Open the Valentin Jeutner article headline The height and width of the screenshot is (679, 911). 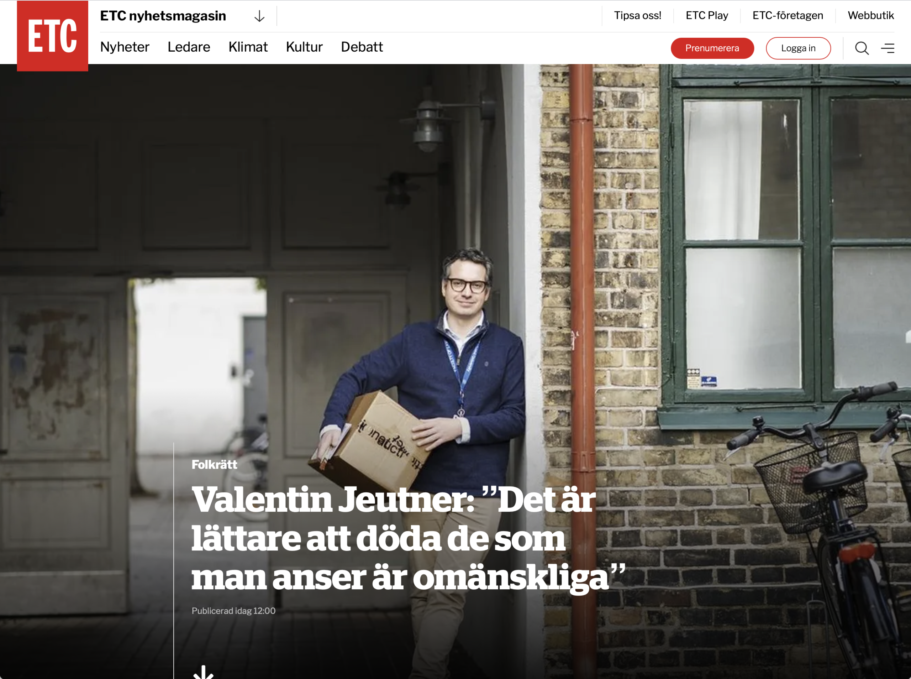[408, 538]
